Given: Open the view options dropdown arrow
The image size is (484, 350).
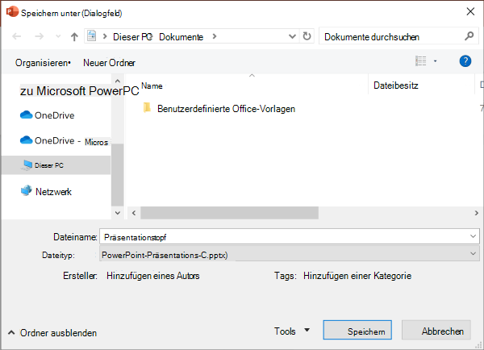Looking at the screenshot, I should point(436,61).
